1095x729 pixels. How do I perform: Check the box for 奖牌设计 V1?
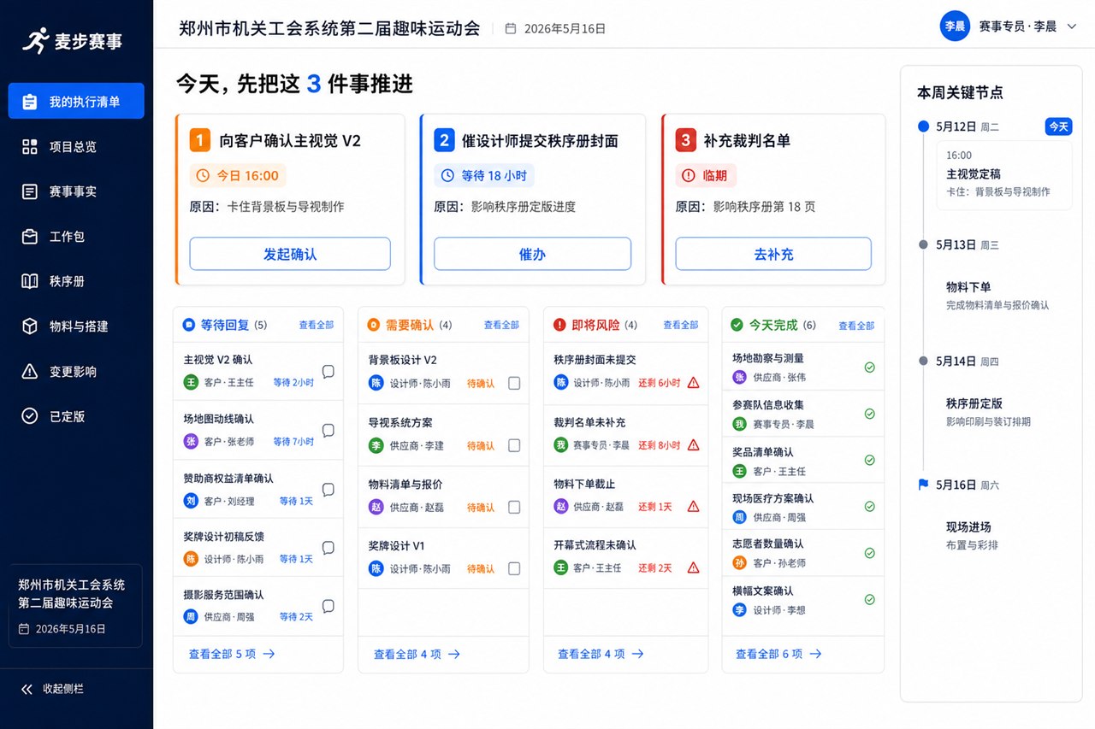coord(514,568)
